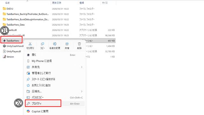
Task: Click the 32,785 KB size value
Action: (110, 51)
